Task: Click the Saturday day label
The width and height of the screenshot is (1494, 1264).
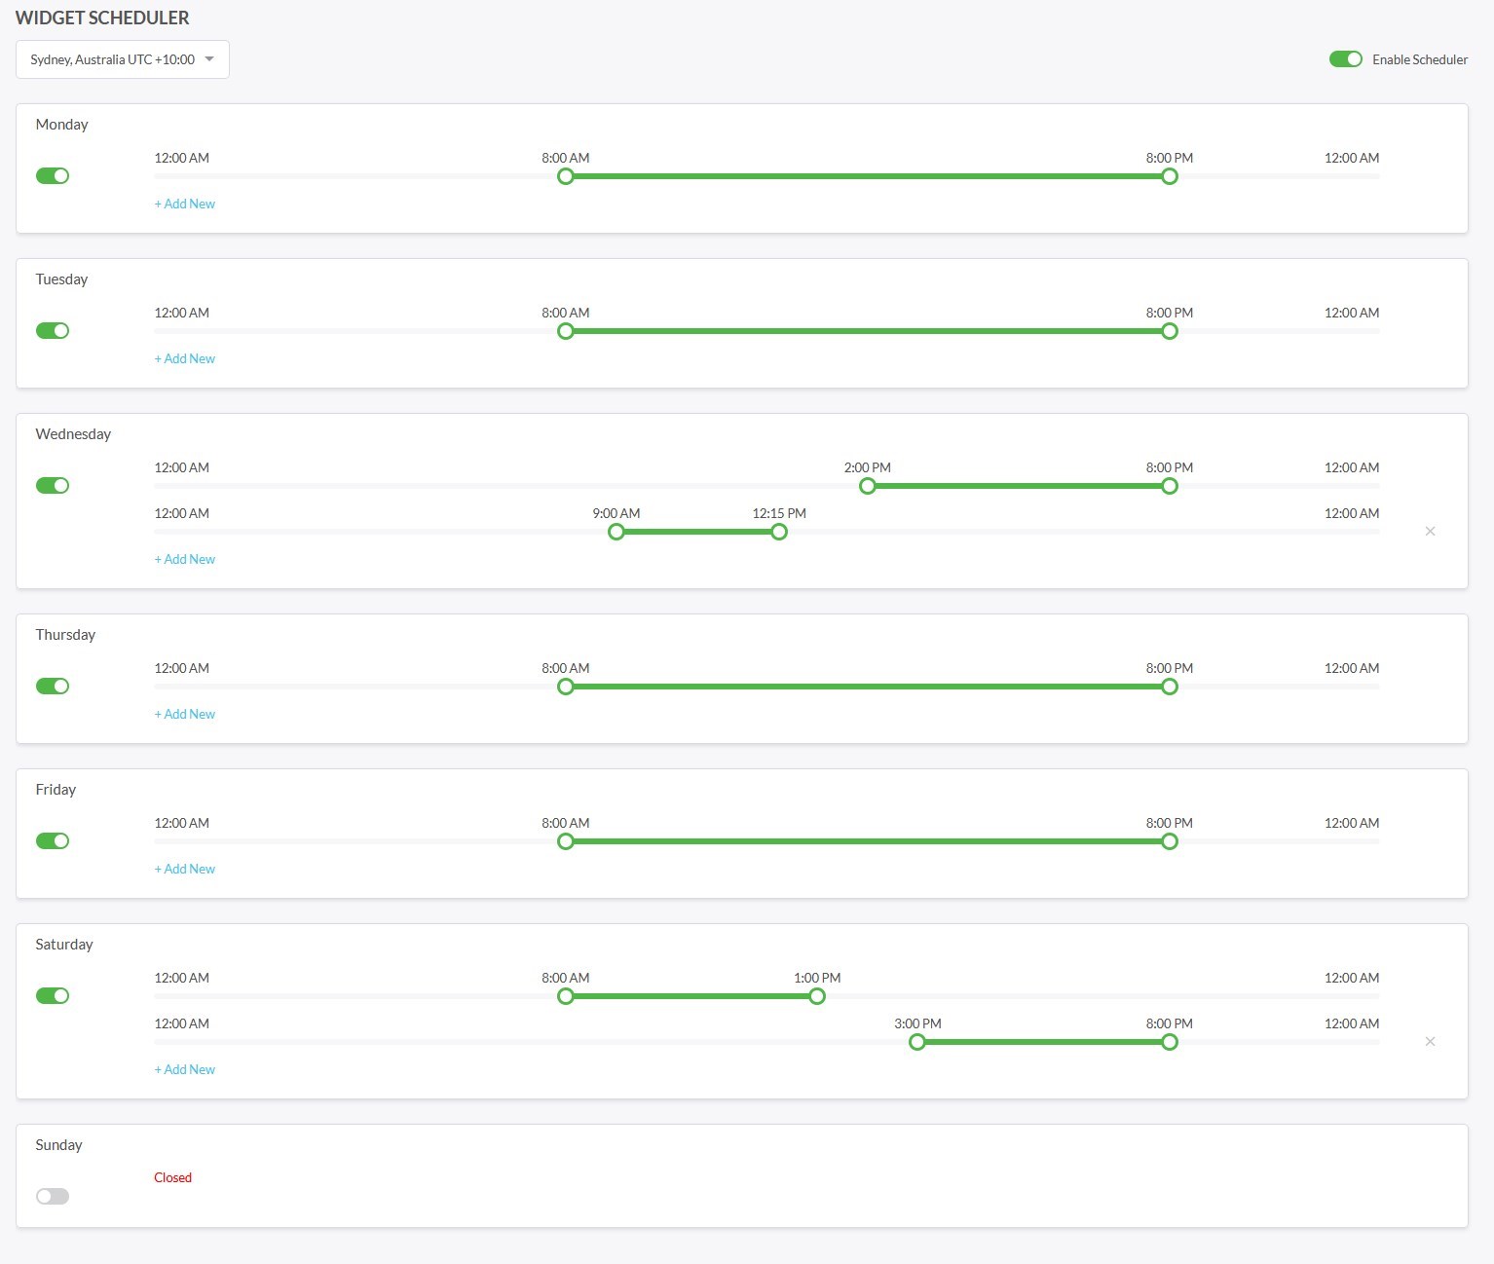Action: pyautogui.click(x=64, y=945)
